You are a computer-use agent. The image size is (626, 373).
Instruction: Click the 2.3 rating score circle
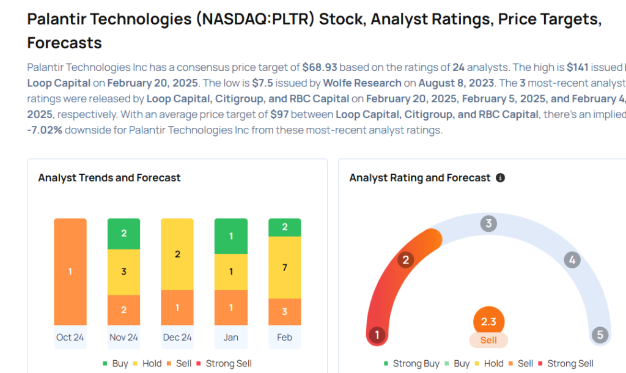point(488,321)
